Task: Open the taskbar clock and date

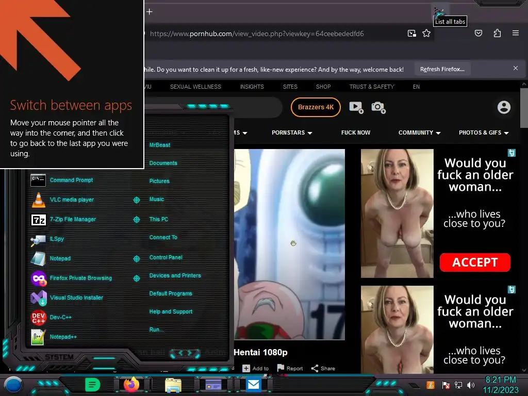Action: pyautogui.click(x=500, y=385)
